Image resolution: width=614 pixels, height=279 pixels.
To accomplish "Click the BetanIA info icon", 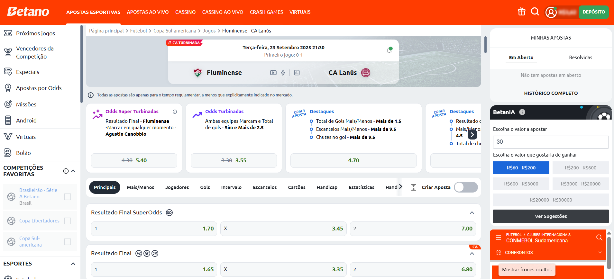I will coord(522,112).
